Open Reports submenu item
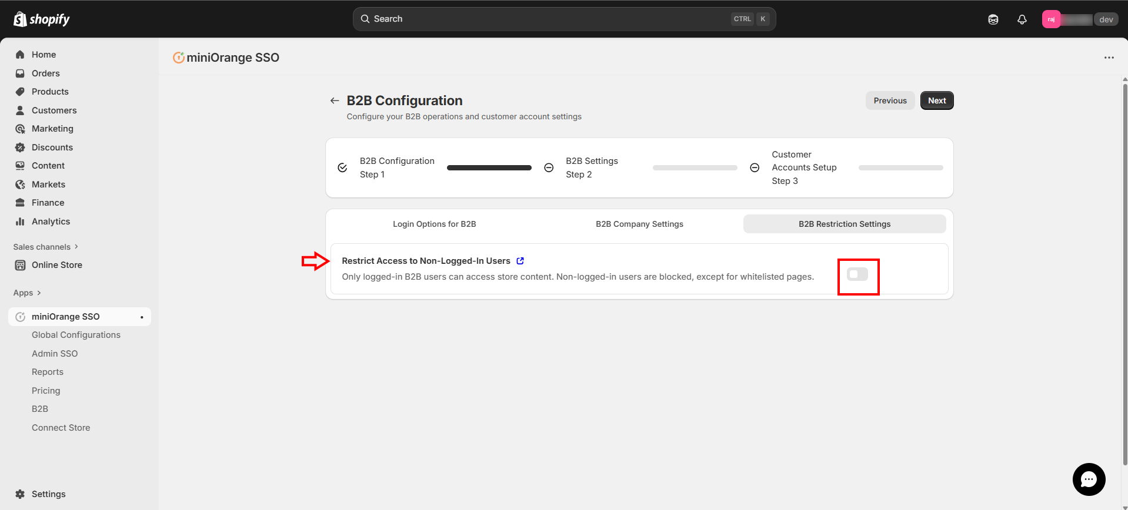This screenshot has width=1128, height=510. (48, 372)
